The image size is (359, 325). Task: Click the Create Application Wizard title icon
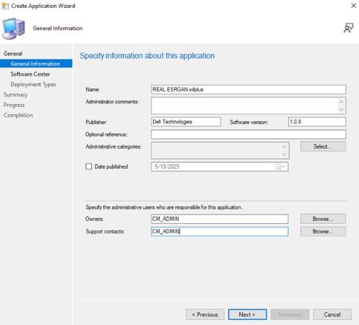point(5,6)
